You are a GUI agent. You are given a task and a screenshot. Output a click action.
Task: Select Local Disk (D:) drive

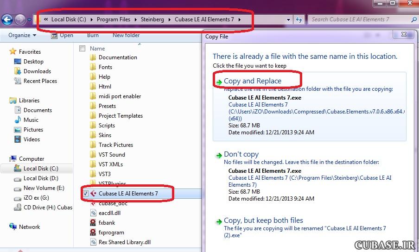tap(41, 178)
